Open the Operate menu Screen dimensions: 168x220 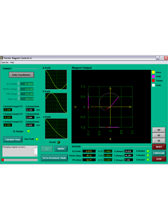point(5,63)
